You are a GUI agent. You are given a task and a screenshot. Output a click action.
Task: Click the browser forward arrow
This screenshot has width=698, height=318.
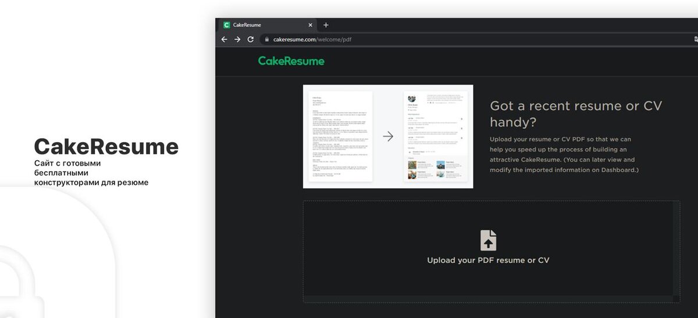click(237, 39)
